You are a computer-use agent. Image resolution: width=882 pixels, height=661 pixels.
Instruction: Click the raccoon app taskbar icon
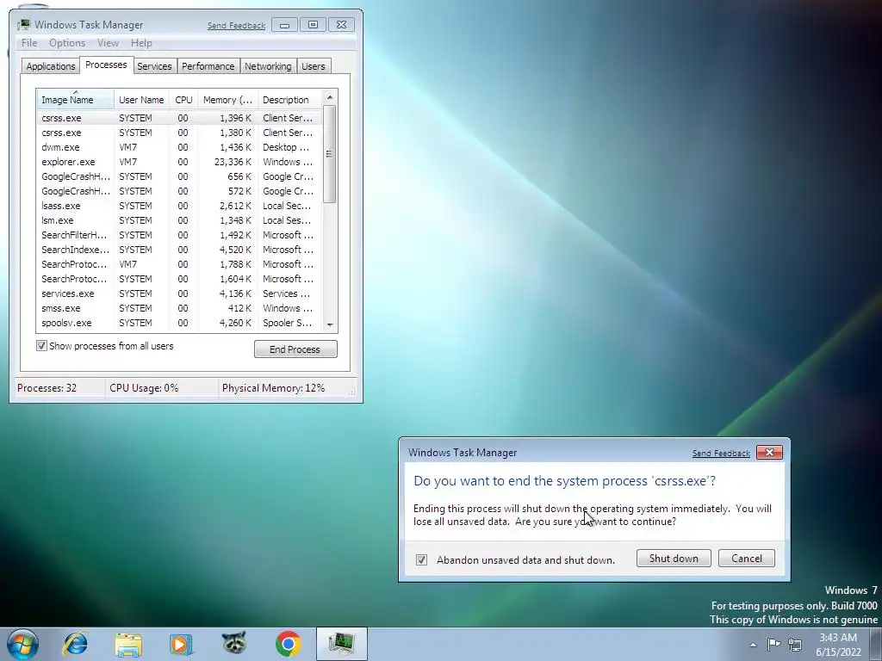pos(234,644)
